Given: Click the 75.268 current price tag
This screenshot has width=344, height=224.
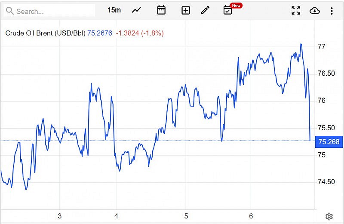Looking at the screenshot, I should pos(329,141).
